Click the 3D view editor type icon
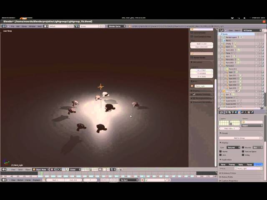The width and height of the screenshot is (267, 200). (x=4, y=170)
